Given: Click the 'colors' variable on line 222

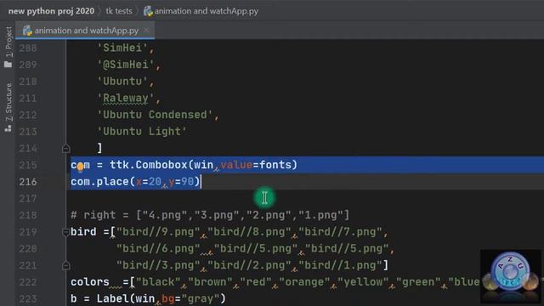Looking at the screenshot, I should coord(90,282).
